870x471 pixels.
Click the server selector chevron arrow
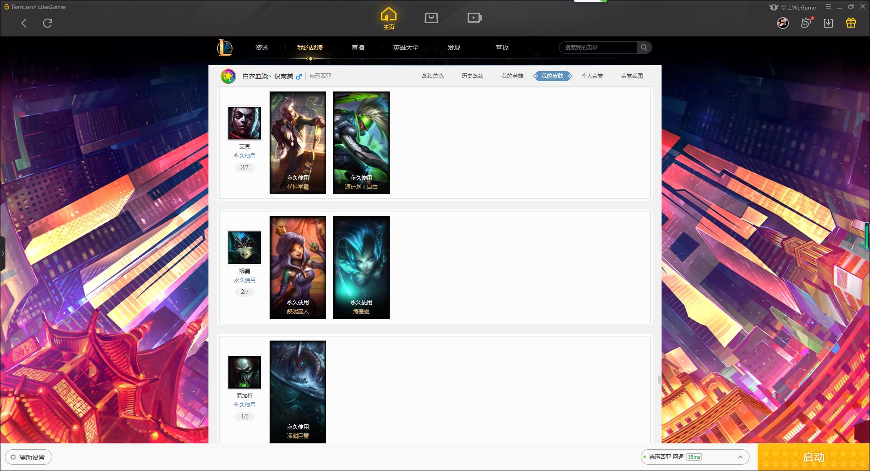click(740, 457)
